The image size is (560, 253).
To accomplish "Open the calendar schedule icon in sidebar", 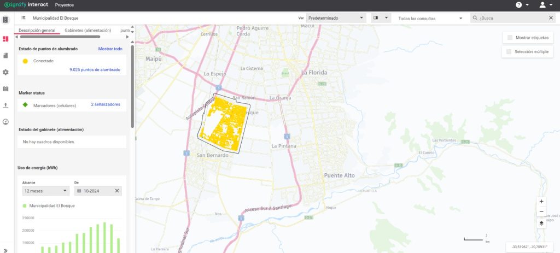I will point(5,89).
